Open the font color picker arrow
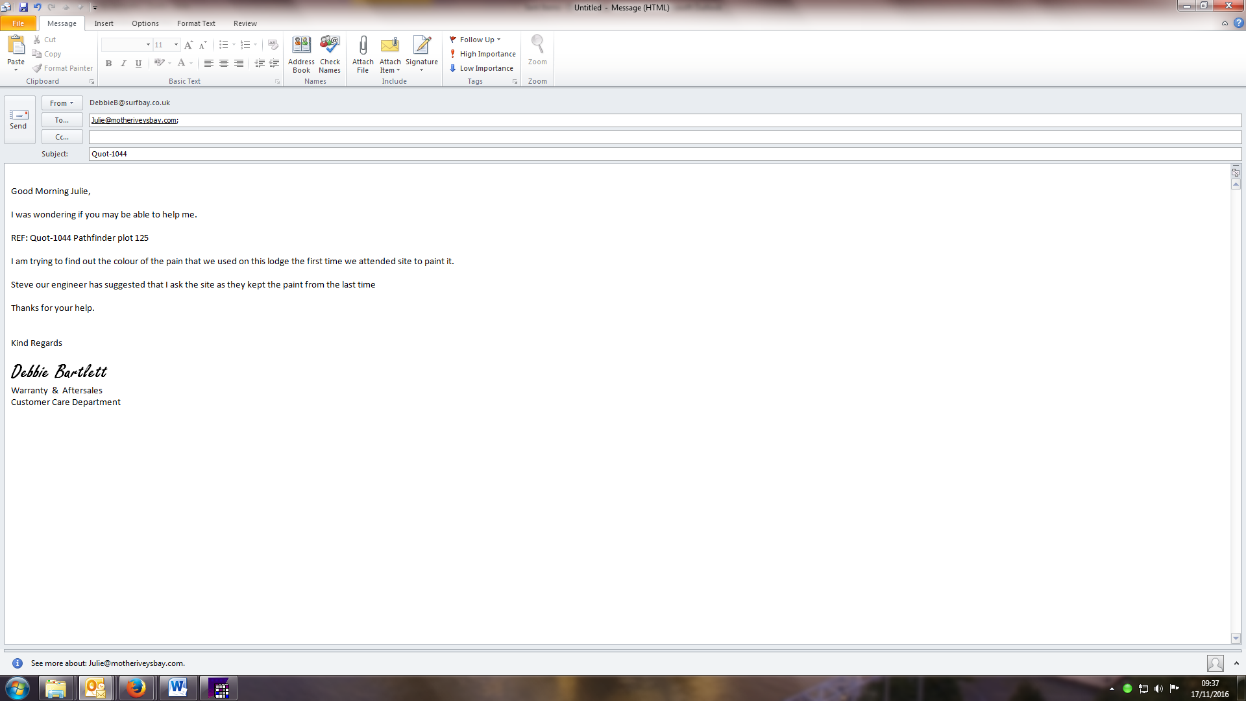This screenshot has height=701, width=1246. [x=191, y=64]
